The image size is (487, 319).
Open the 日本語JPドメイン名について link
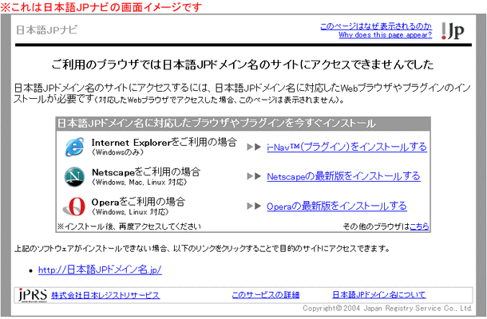coord(379,295)
